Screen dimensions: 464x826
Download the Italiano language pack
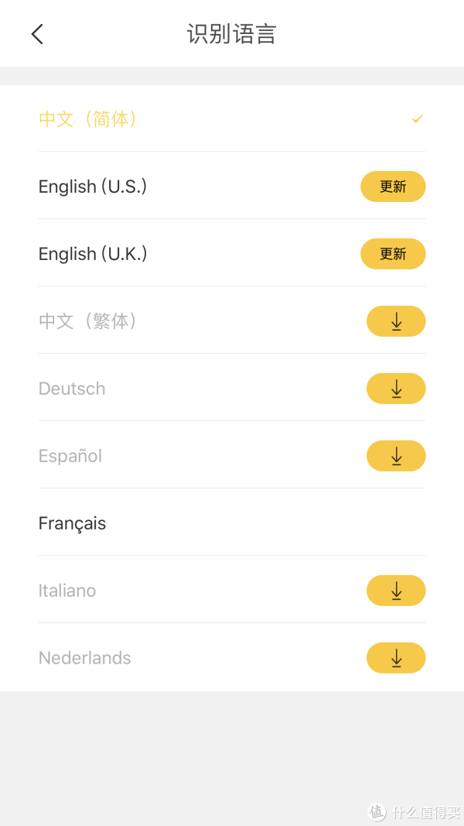[396, 591]
